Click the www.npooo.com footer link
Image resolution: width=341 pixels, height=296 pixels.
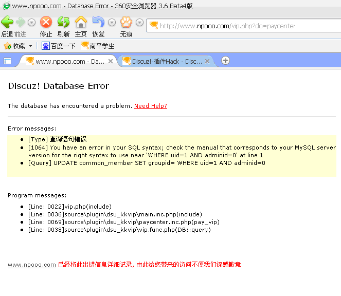32,265
